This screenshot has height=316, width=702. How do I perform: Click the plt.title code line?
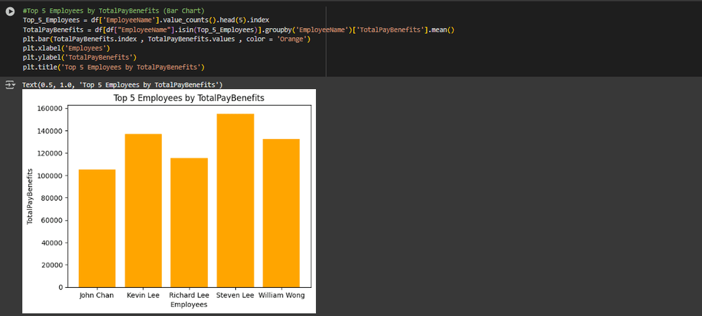click(x=113, y=67)
